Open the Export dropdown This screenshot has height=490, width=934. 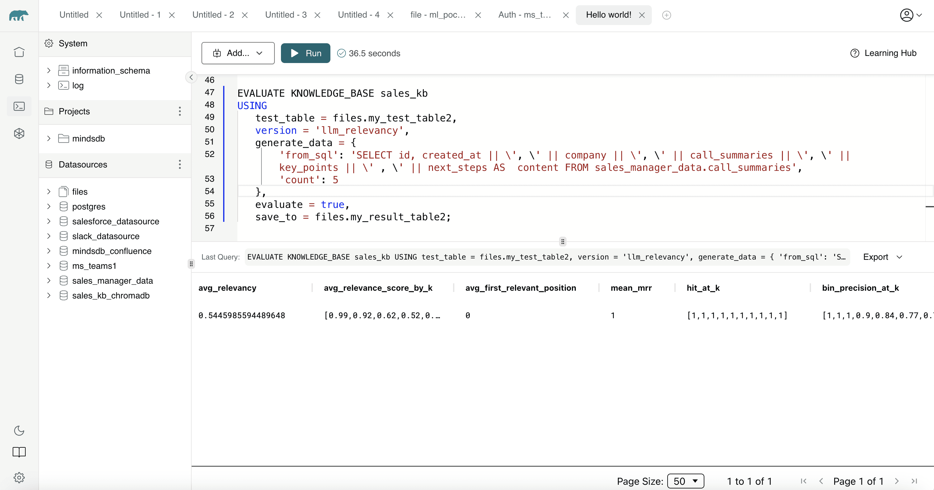[x=882, y=257]
